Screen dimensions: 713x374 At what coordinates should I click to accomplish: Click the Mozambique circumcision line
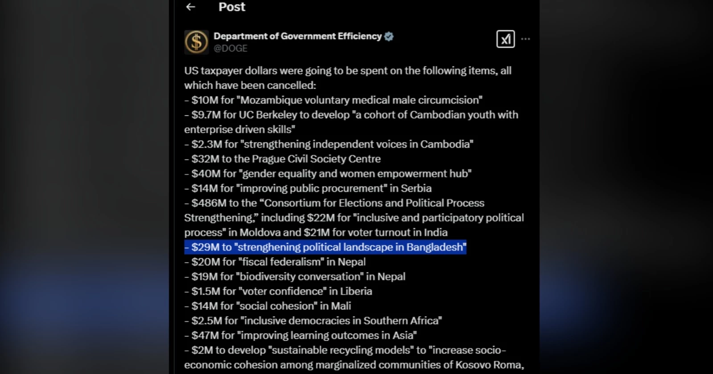(333, 100)
